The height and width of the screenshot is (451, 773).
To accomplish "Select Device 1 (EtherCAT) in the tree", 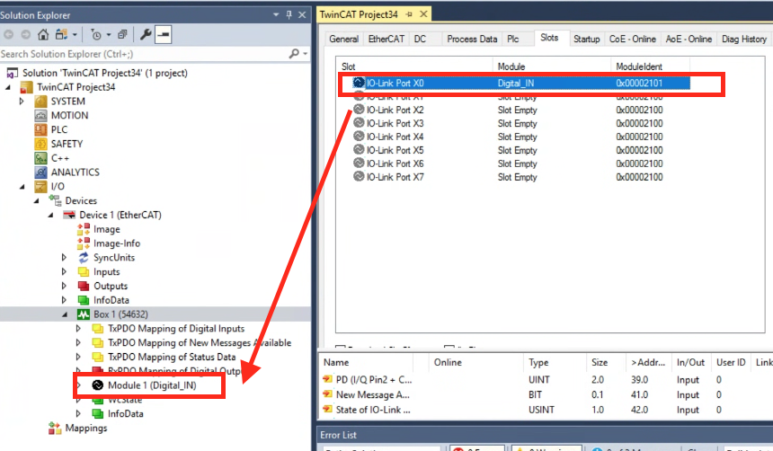I will [120, 215].
